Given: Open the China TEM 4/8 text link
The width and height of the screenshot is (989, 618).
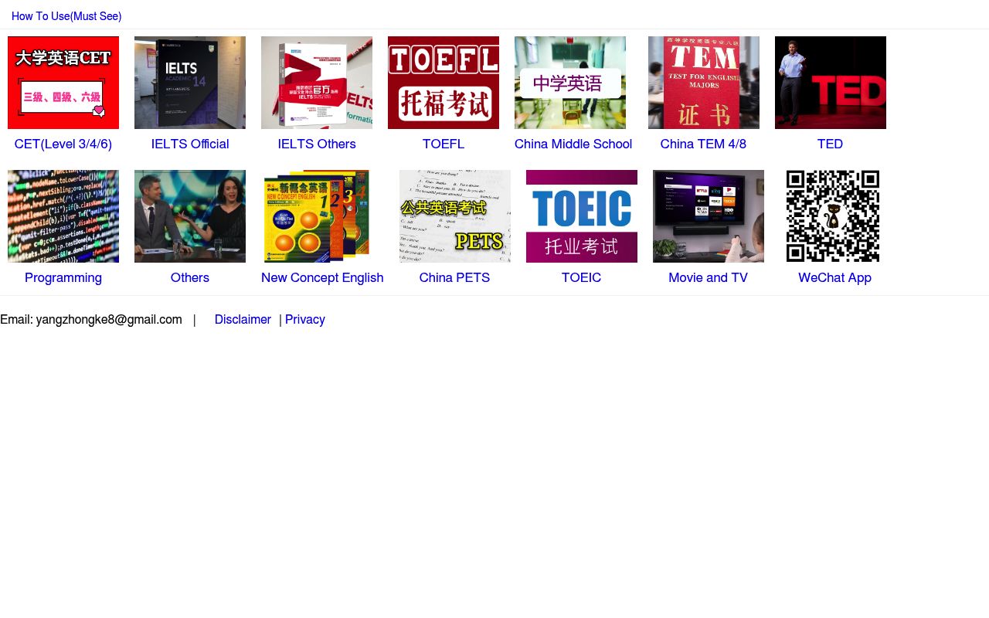Looking at the screenshot, I should (x=704, y=144).
